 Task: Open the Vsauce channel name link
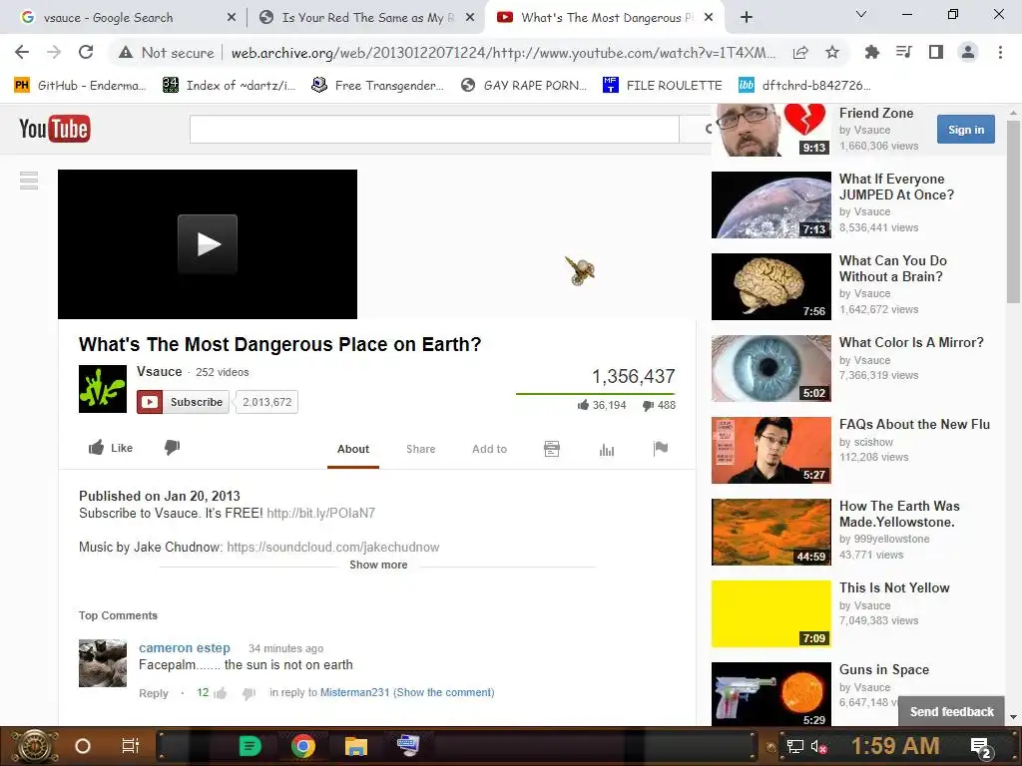159,371
